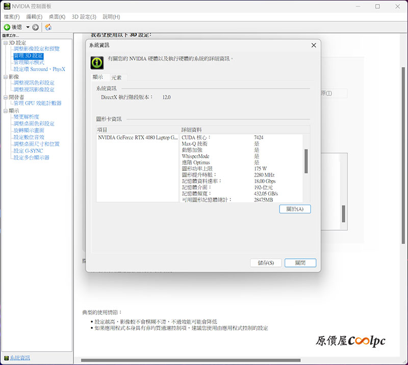Select NVIDIA GeForce RTX 4080 Laptop item
This screenshot has width=408, height=365.
(x=138, y=137)
